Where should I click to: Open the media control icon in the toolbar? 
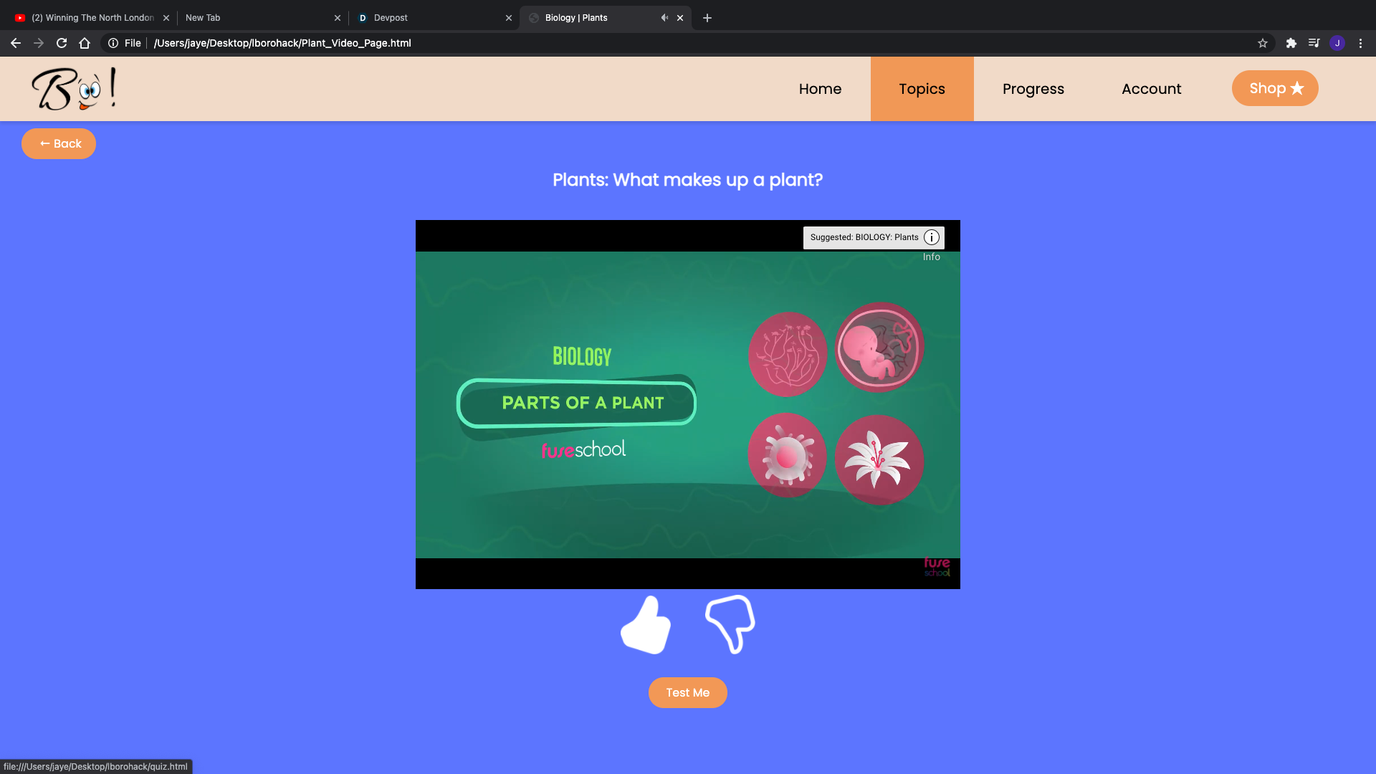click(x=1314, y=43)
